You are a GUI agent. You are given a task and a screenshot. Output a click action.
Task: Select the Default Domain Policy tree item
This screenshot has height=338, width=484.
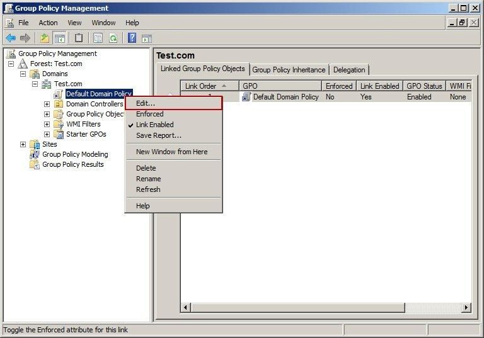tap(99, 94)
